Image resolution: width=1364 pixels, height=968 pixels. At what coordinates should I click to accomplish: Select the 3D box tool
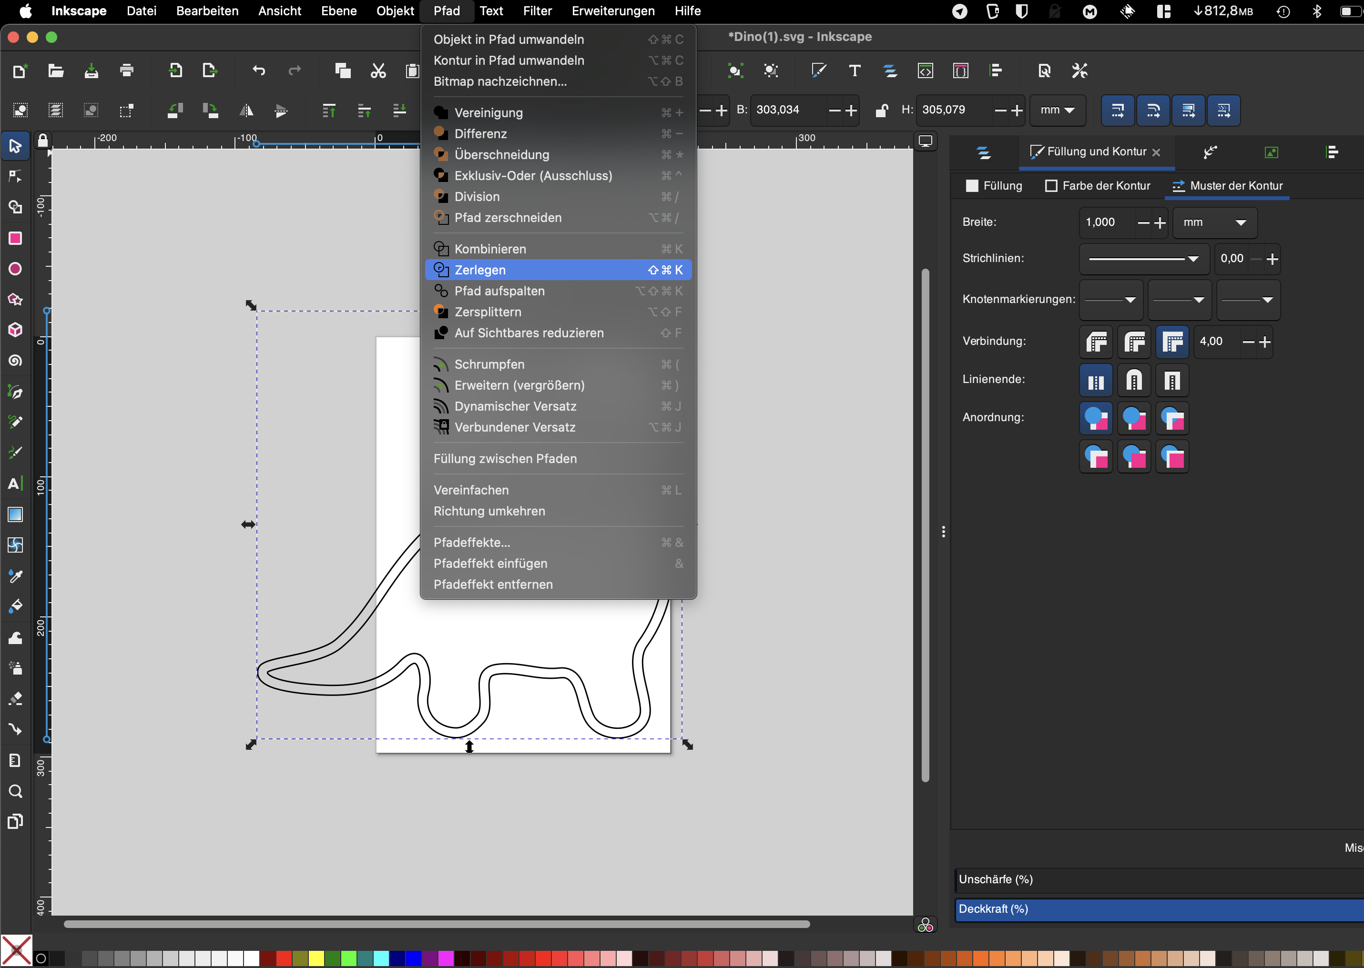coord(16,330)
